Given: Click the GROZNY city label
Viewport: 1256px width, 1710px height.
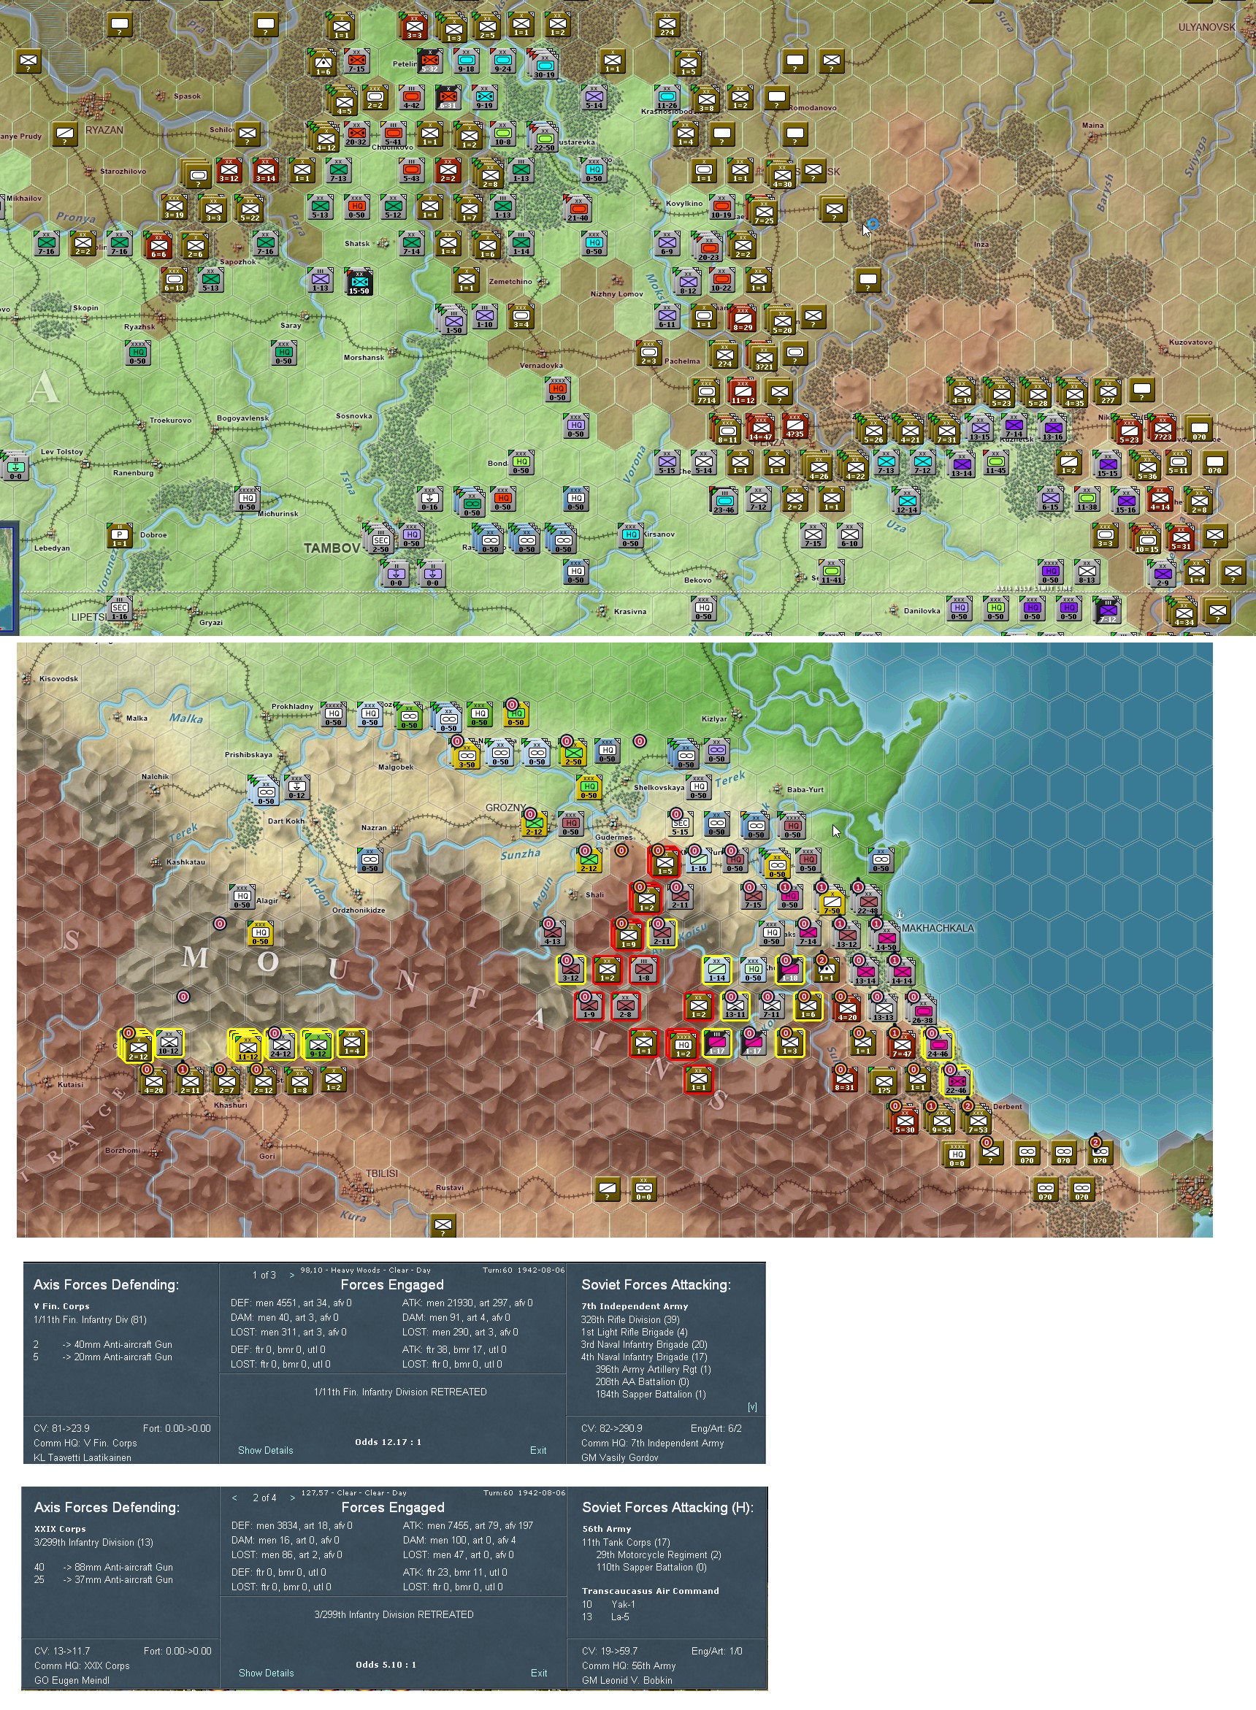Looking at the screenshot, I should click(x=505, y=807).
